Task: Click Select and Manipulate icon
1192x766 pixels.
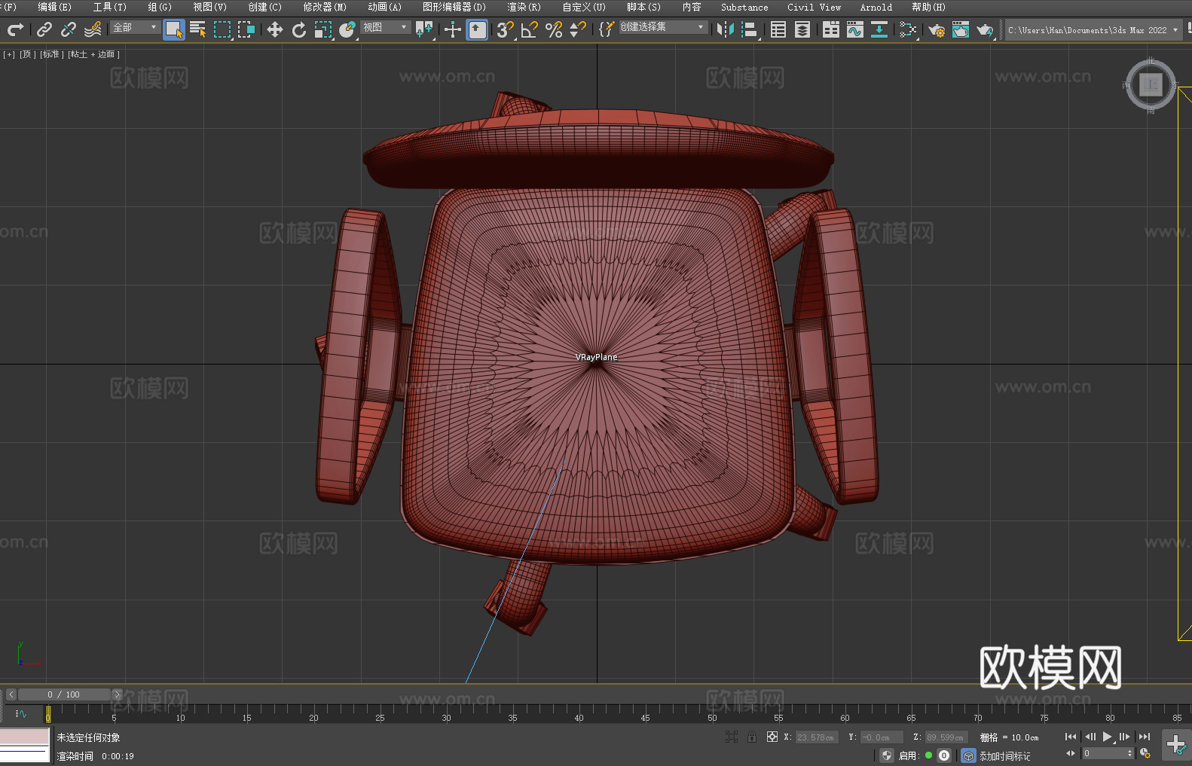Action: click(453, 29)
